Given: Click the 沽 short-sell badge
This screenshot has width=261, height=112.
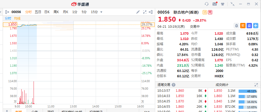Looking at the screenshot, I should [x=204, y=12].
